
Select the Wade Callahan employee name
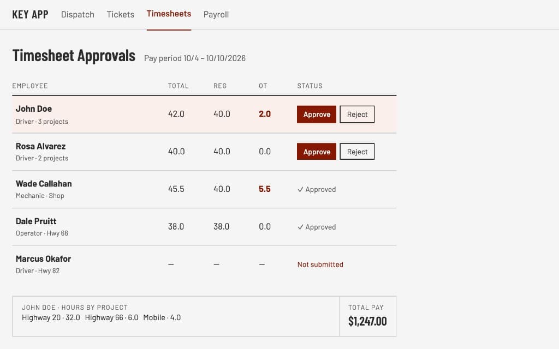(x=44, y=184)
